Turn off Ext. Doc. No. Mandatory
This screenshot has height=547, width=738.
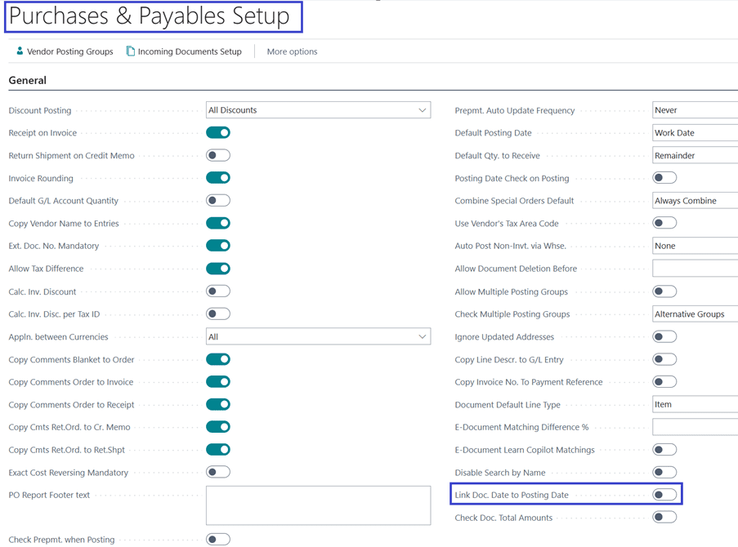pos(218,246)
